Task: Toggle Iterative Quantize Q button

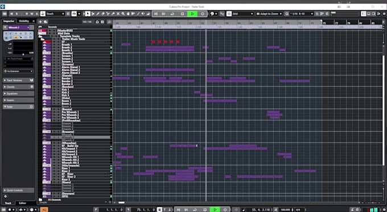Action: point(287,14)
